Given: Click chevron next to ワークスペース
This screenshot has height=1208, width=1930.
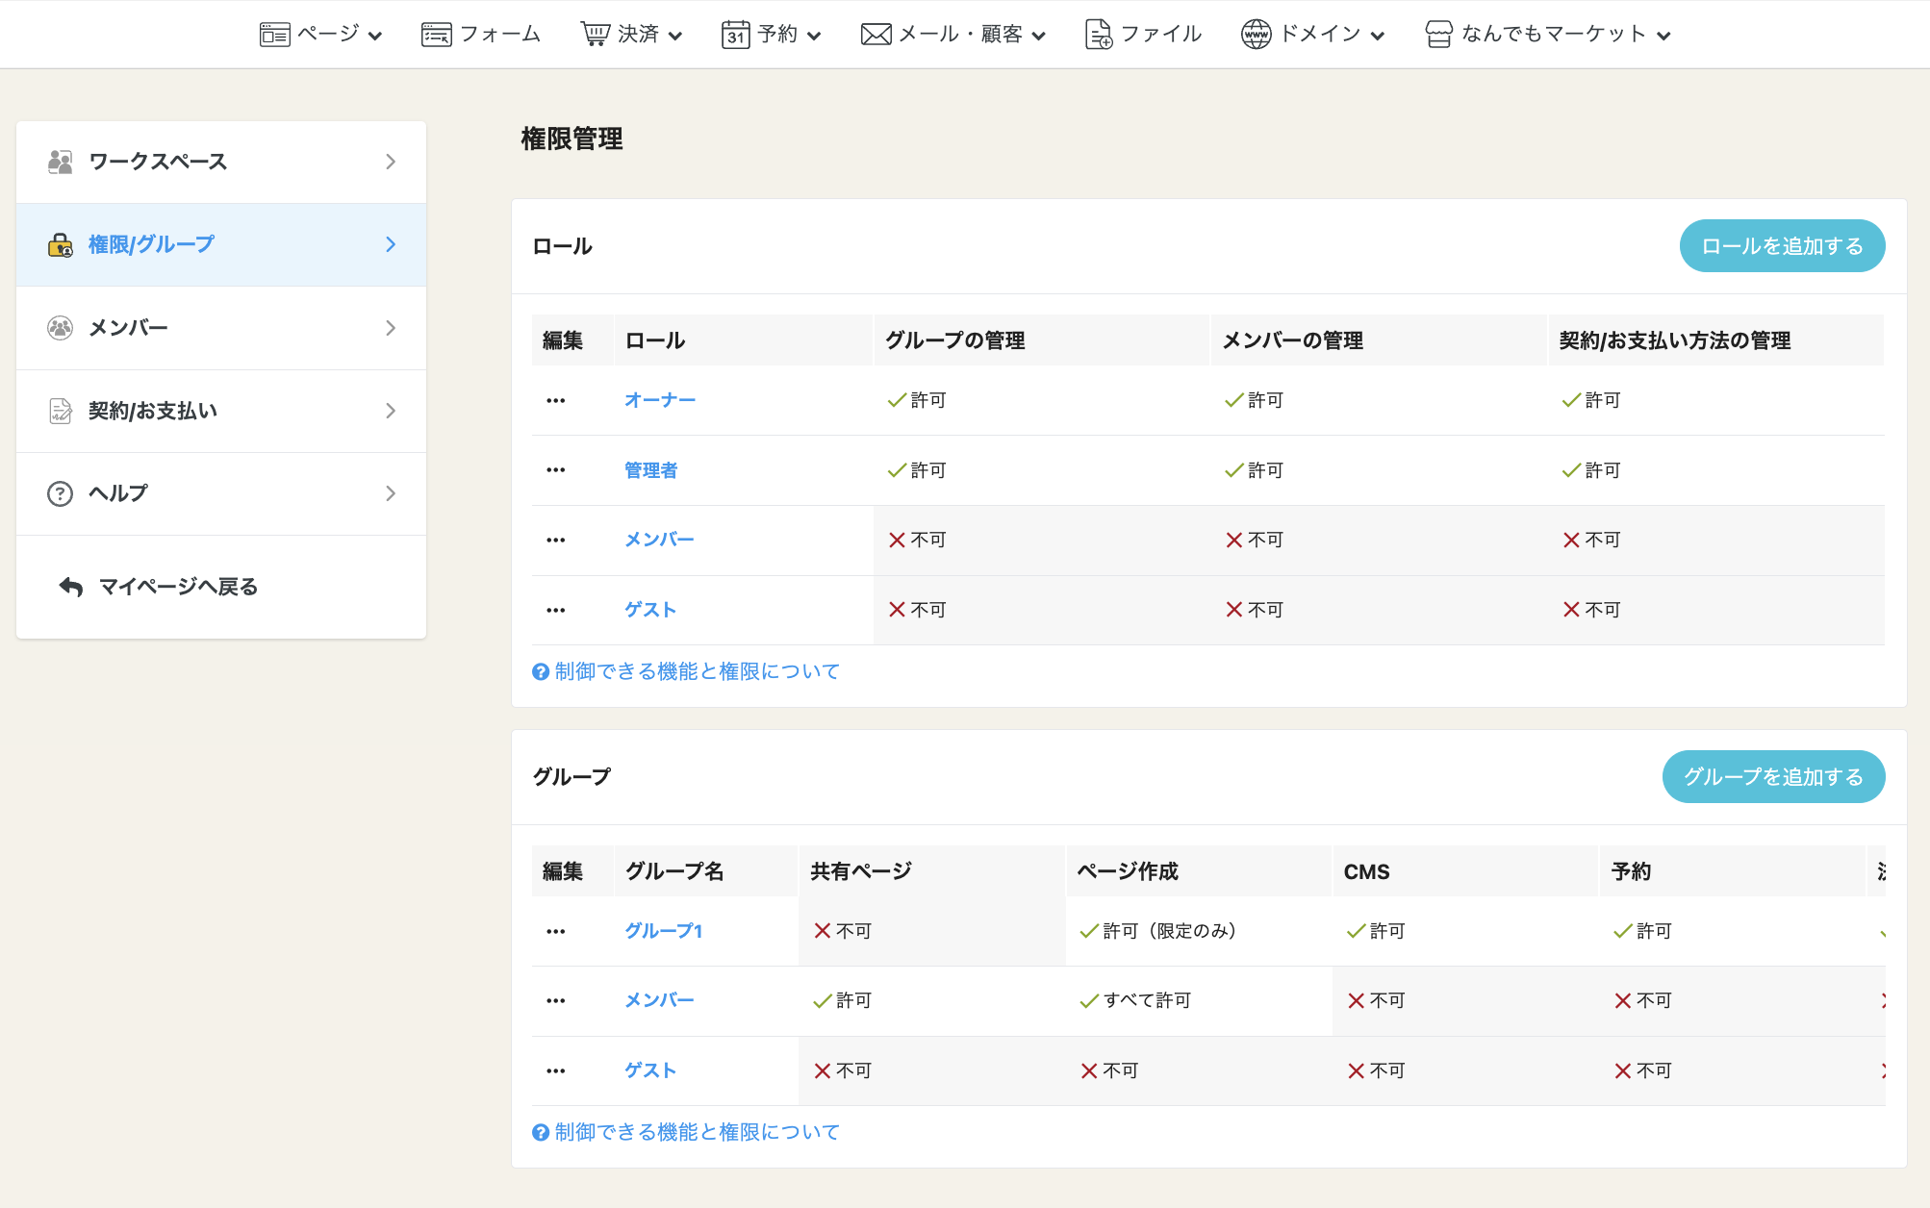Looking at the screenshot, I should pos(391,162).
